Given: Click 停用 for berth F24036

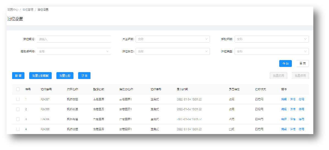Looking at the screenshot, I should click(301, 119).
